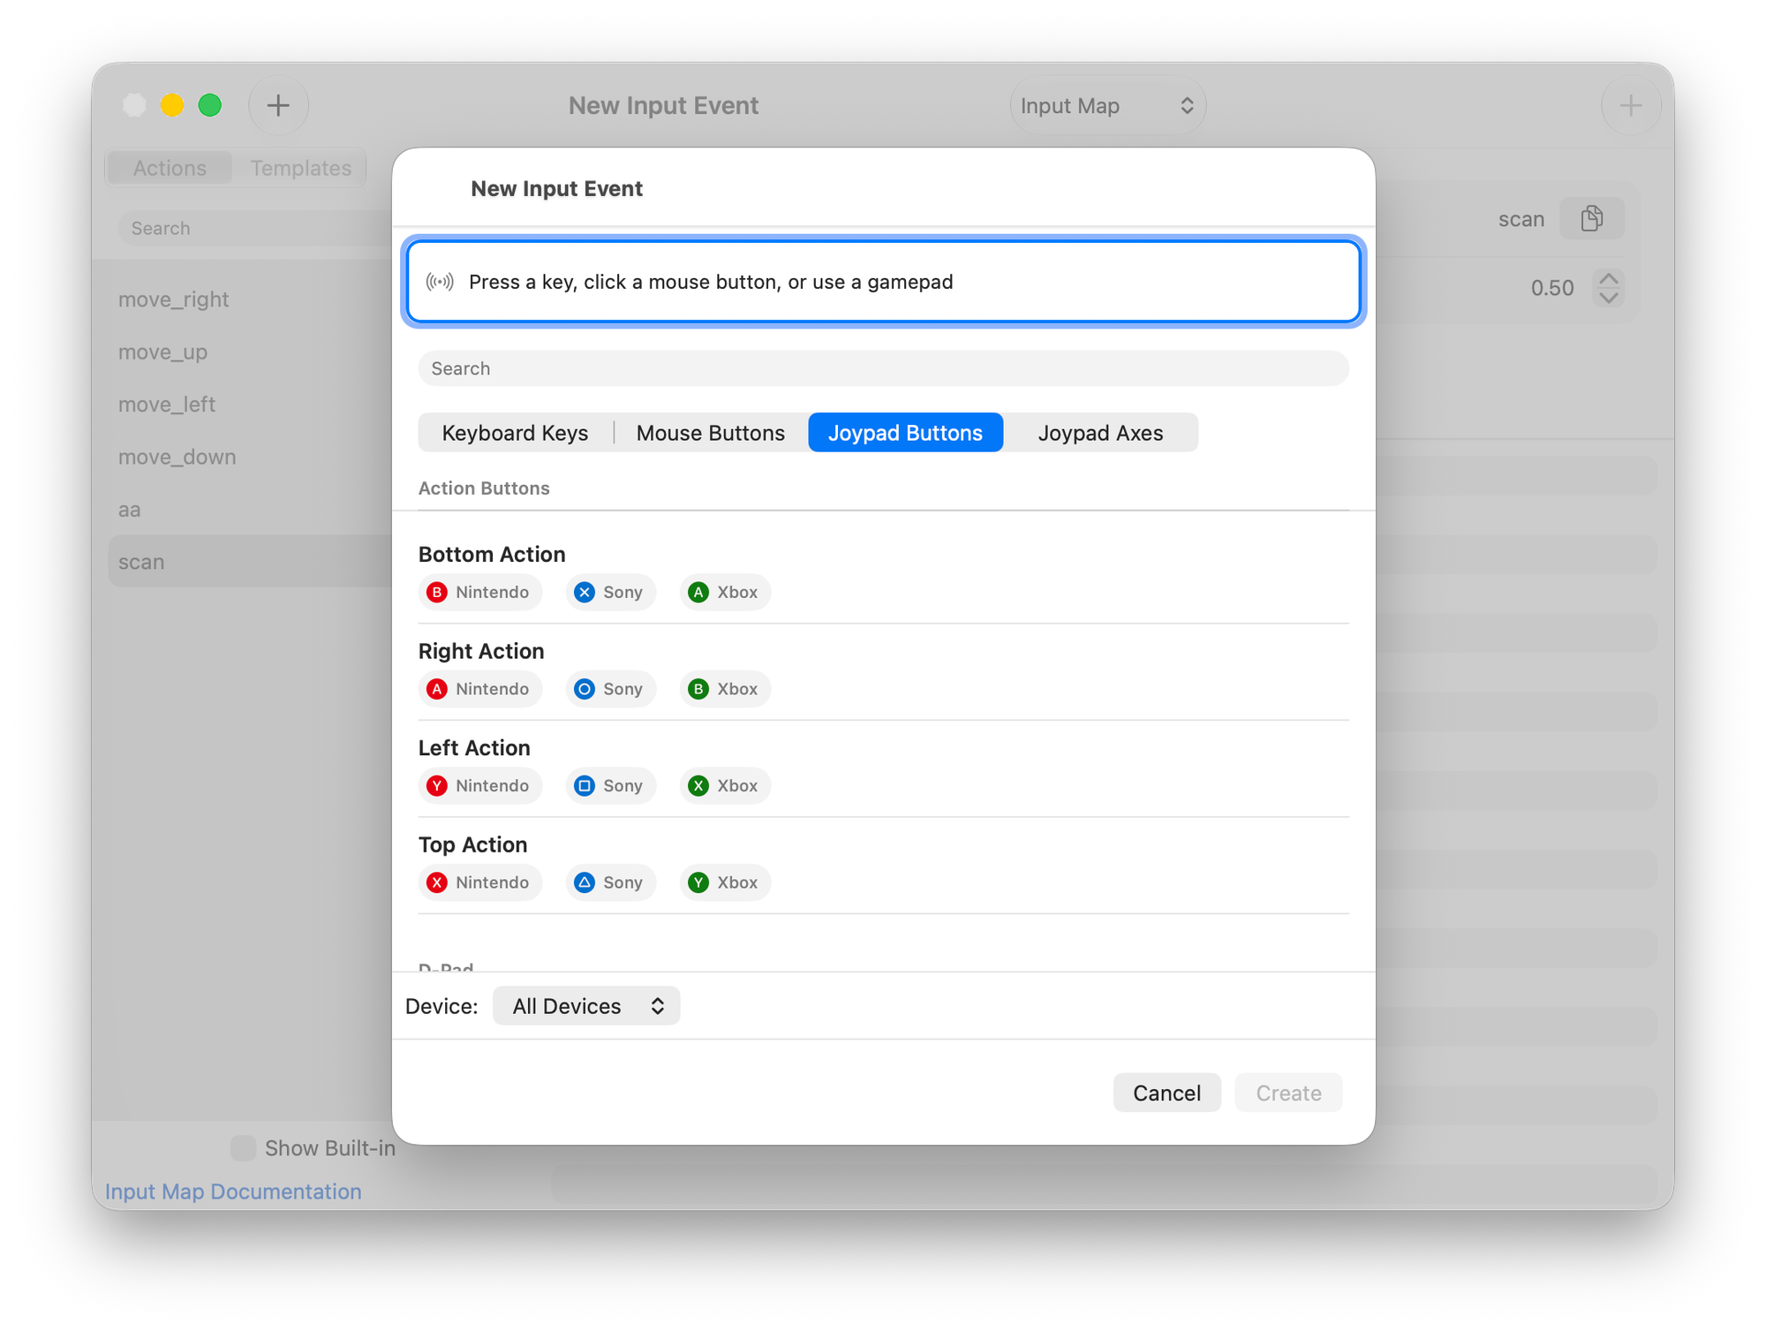Select Nintendo X for Top Action
The image size is (1766, 1332).
pyautogui.click(x=479, y=882)
